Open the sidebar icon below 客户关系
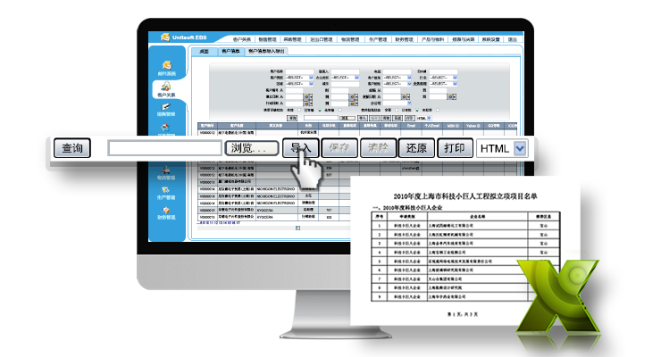The height and width of the screenshot is (357, 661). [165, 109]
